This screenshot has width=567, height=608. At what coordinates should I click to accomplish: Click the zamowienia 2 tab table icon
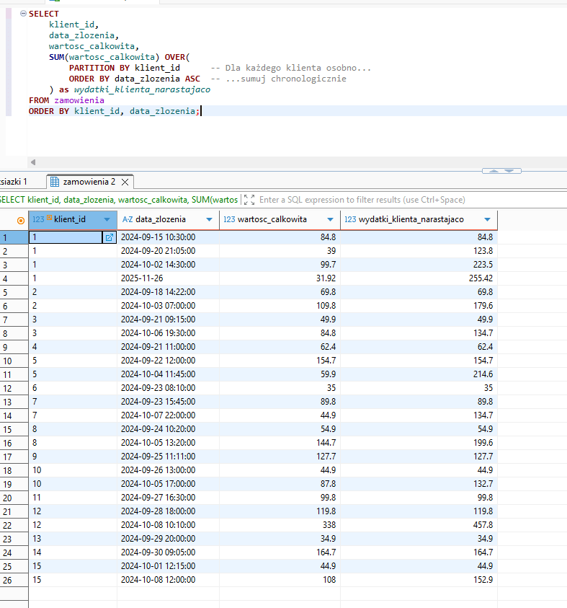[x=55, y=182]
